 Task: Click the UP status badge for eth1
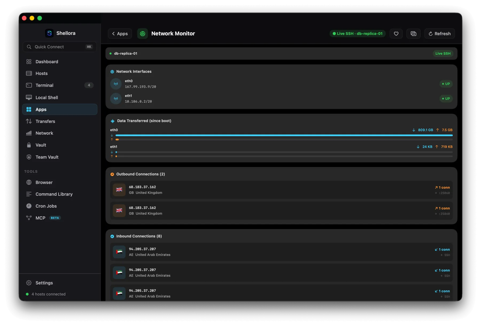(446, 98)
